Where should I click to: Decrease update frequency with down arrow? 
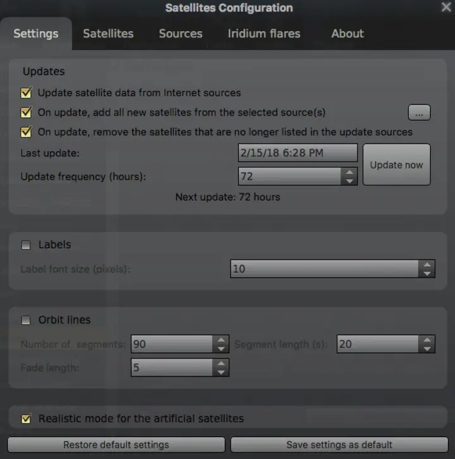[x=349, y=181]
